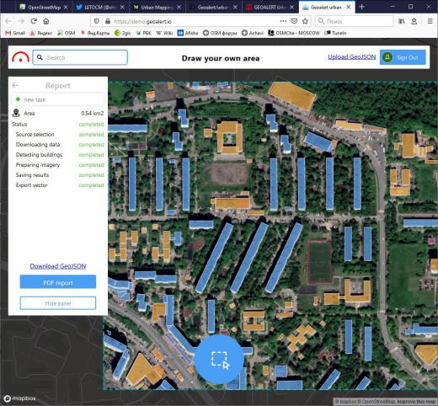Image resolution: width=438 pixels, height=406 pixels.
Task: Bookmark this page with the star icon
Action: pyautogui.click(x=305, y=21)
